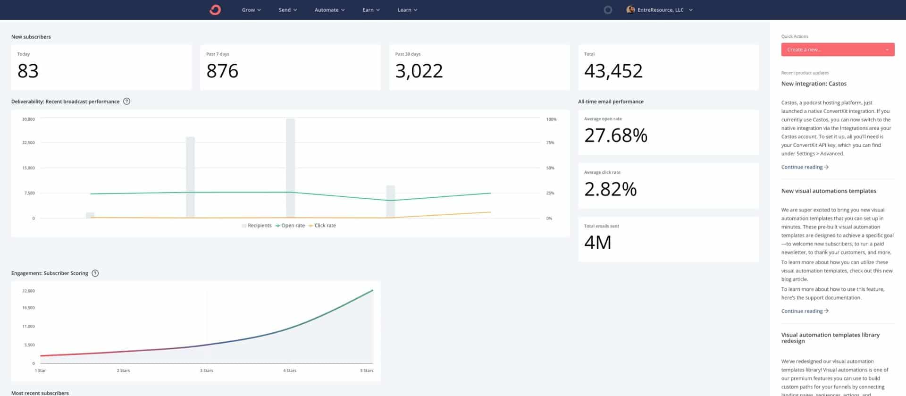Viewport: 906px width, 396px height.
Task: Open the Learn navigation menu
Action: click(407, 10)
